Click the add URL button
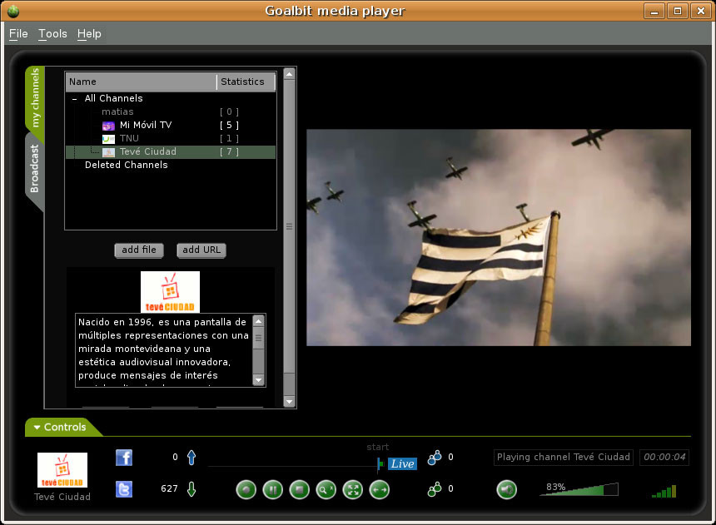716x525 pixels. click(201, 250)
